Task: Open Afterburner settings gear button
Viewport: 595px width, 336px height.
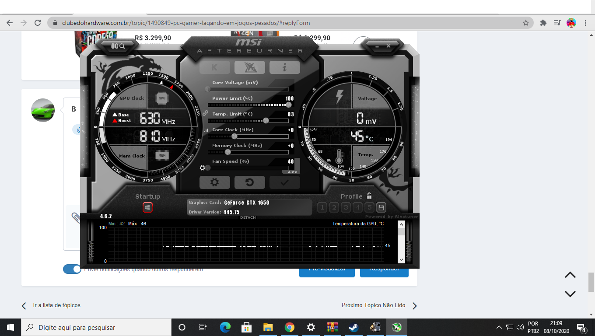Action: tap(214, 182)
